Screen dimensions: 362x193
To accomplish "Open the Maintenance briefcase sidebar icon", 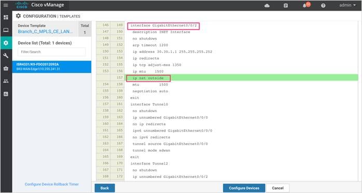I will click(x=6, y=68).
